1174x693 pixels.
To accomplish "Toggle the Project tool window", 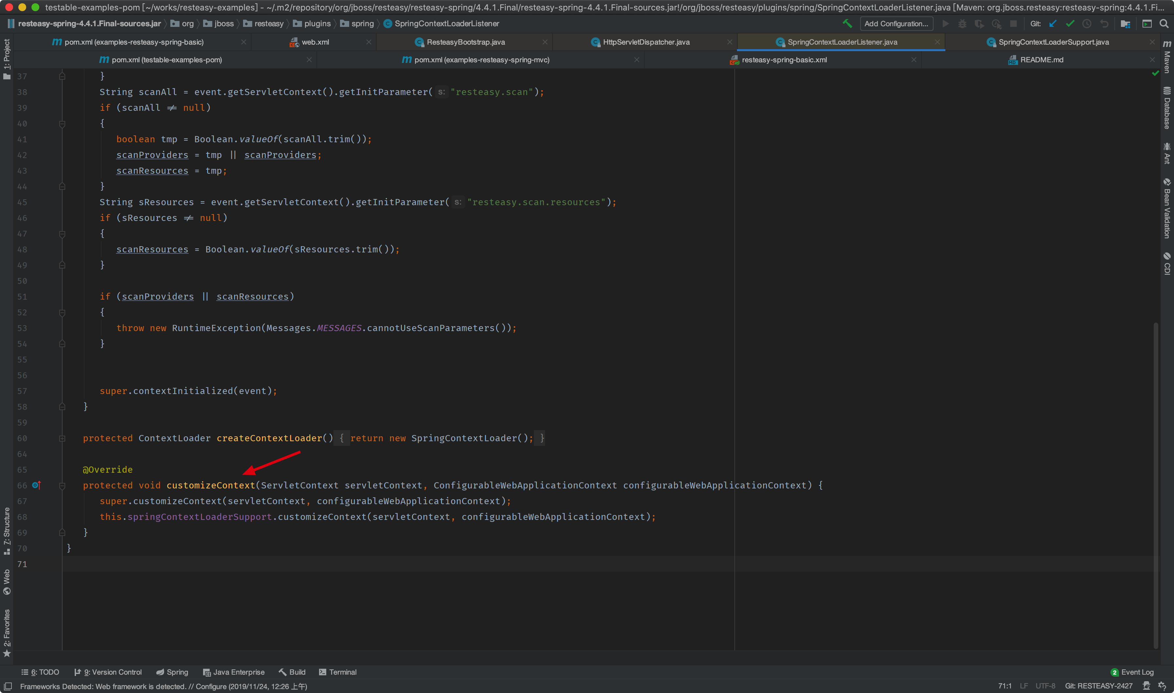I will click(x=7, y=58).
